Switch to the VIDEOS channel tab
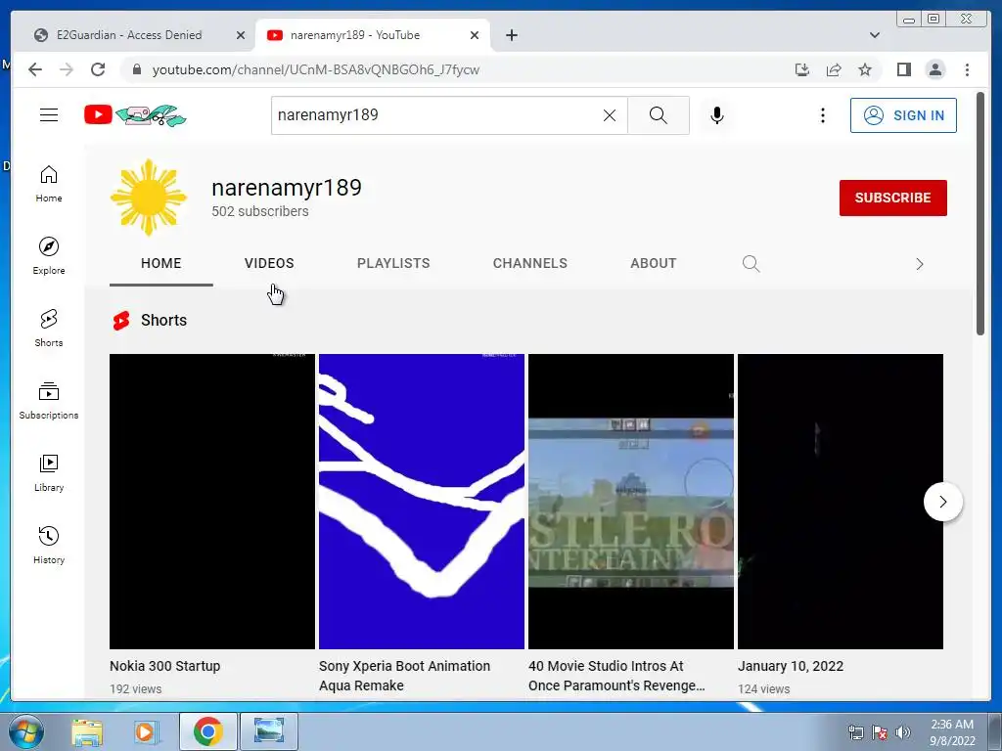Image resolution: width=1002 pixels, height=751 pixels. click(x=269, y=263)
